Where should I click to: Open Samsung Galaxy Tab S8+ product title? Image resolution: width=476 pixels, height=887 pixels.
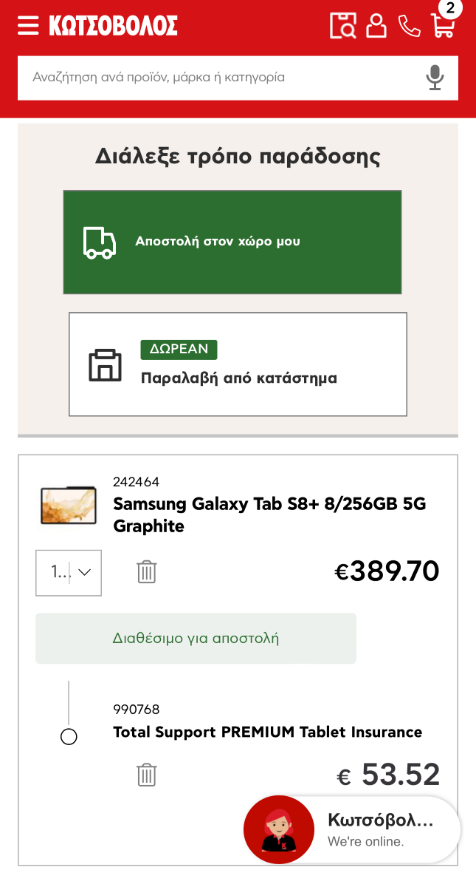point(269,515)
